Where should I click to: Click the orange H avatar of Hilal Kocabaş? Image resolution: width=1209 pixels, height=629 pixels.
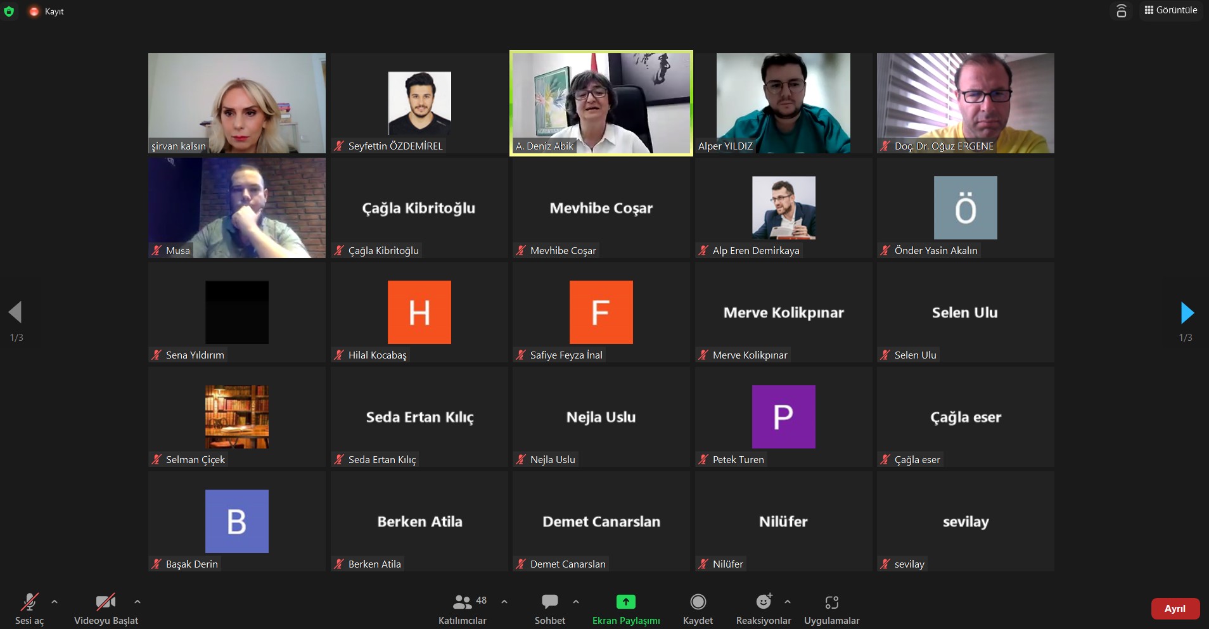coord(419,312)
